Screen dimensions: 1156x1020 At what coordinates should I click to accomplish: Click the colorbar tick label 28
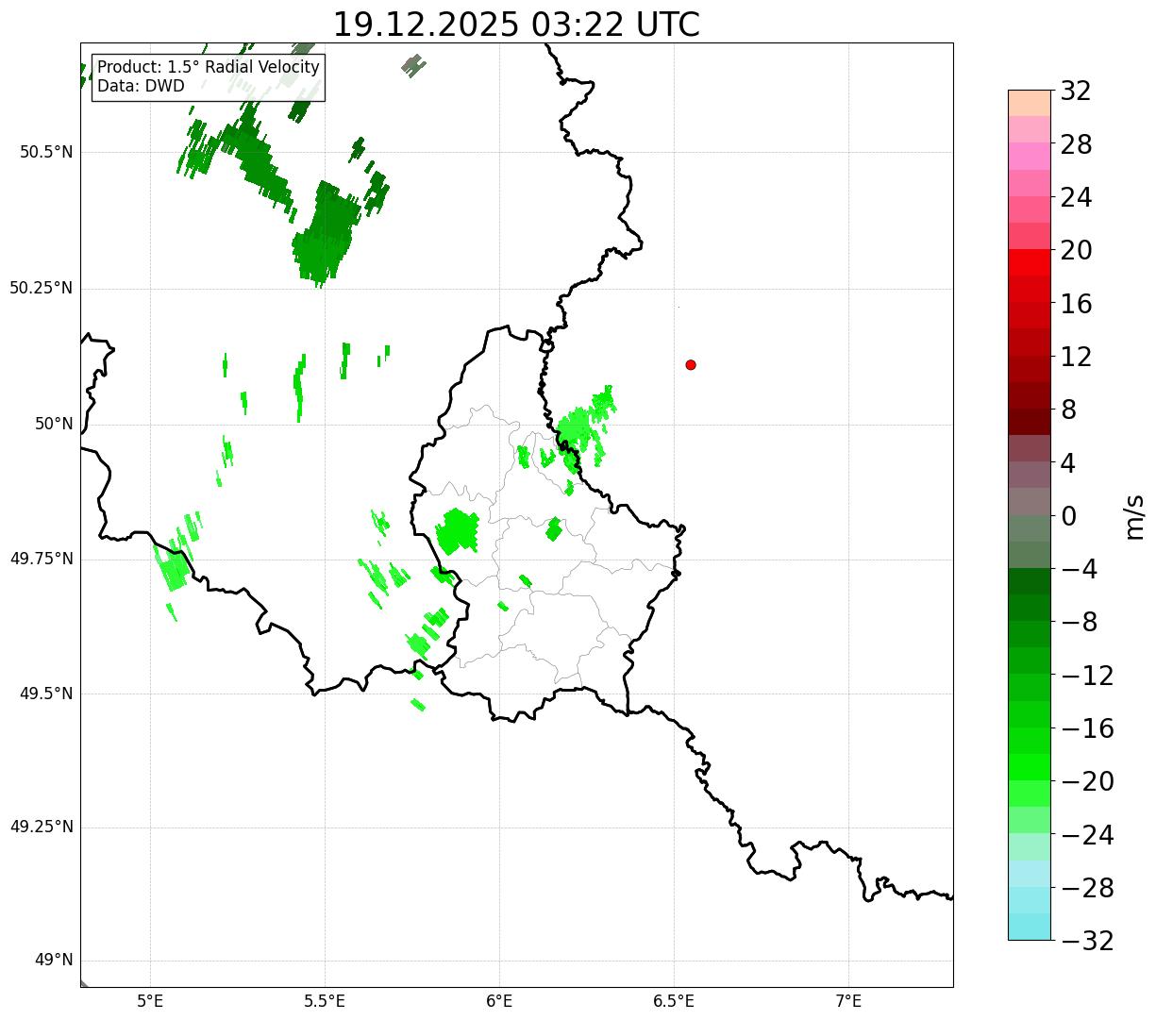[x=1076, y=145]
